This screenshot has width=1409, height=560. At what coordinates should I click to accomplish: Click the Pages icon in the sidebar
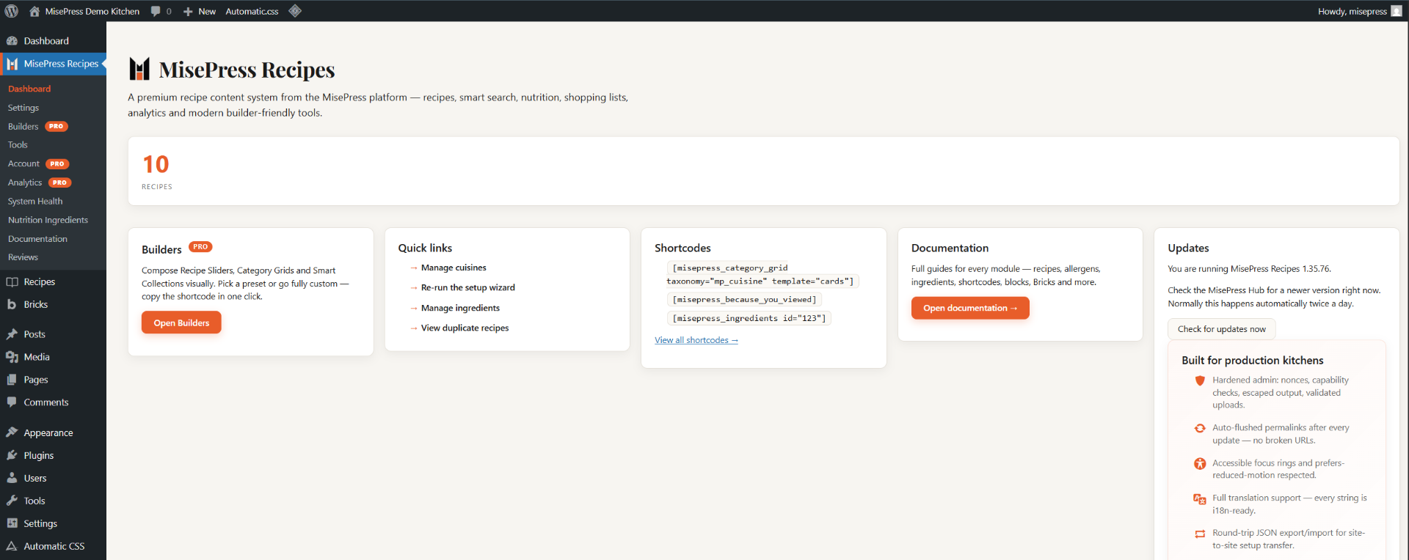click(12, 380)
